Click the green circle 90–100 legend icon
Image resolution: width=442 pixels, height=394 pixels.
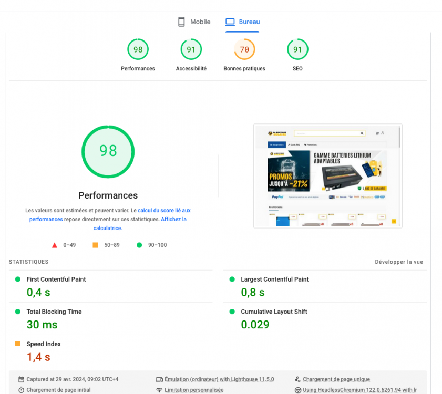pos(139,245)
